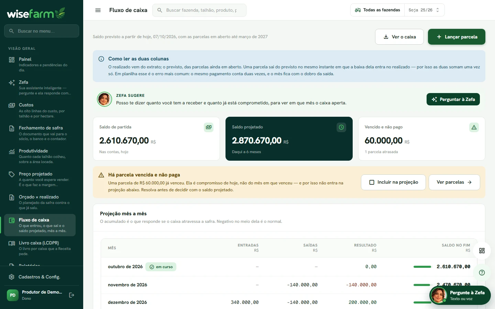
Task: Click the Zefa avatar in the suggestion row
Action: point(104,99)
